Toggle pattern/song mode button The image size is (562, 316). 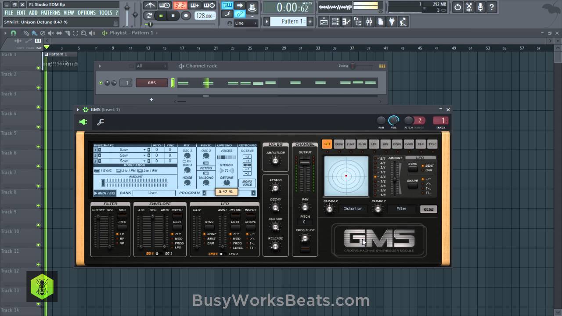(x=148, y=15)
